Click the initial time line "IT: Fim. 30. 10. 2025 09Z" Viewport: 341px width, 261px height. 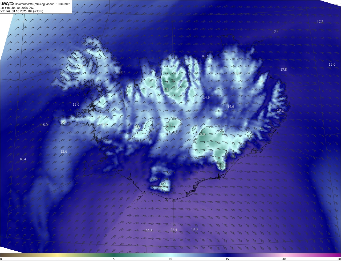(x=17, y=8)
